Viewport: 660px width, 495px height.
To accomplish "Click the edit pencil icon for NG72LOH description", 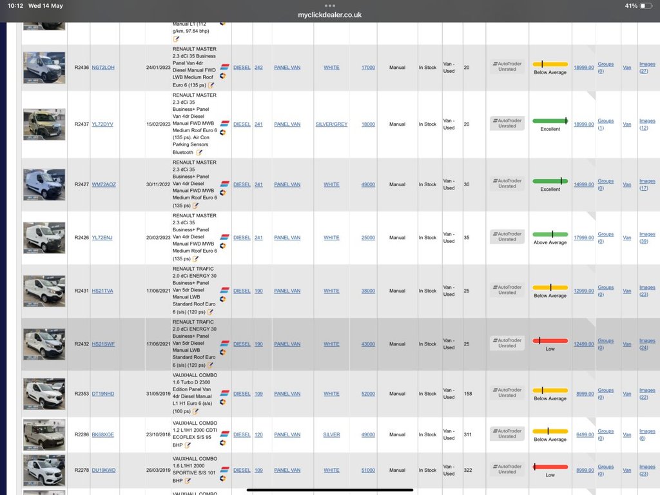I will (211, 85).
